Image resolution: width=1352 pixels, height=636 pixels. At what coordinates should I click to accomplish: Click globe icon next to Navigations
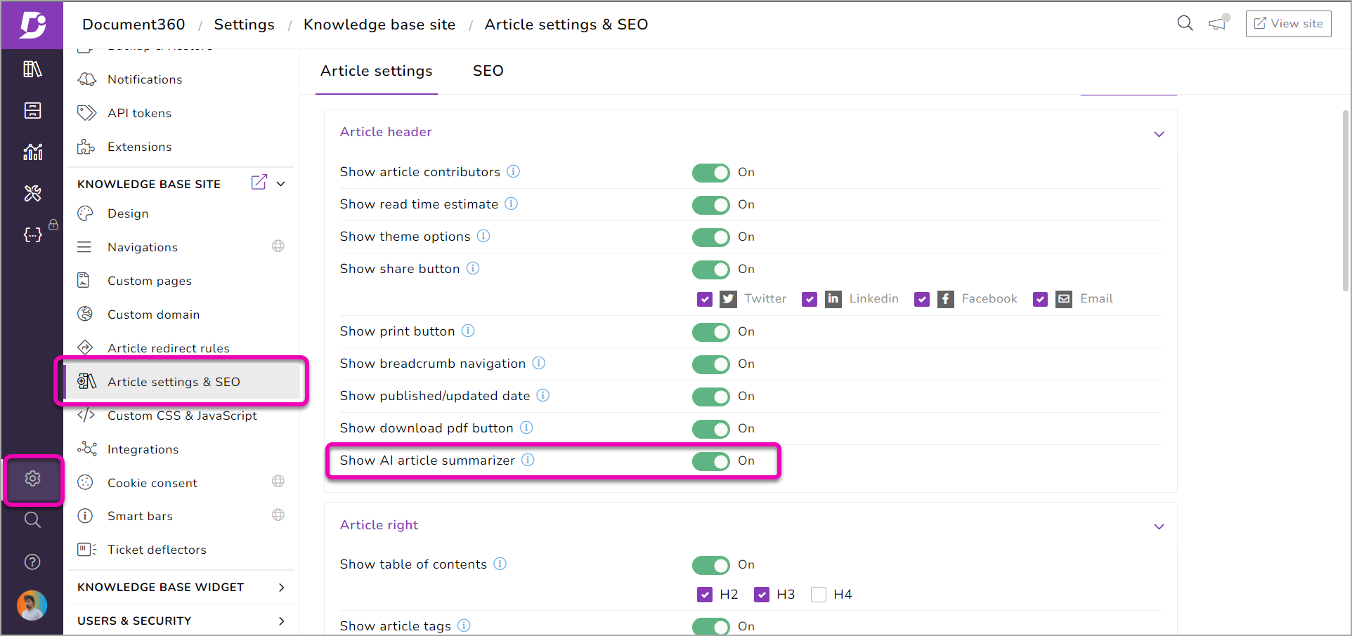(278, 246)
